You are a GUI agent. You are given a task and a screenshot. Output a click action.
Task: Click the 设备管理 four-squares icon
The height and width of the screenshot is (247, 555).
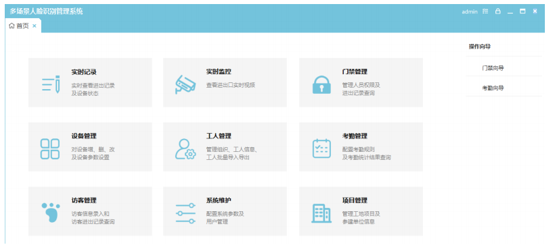50,148
